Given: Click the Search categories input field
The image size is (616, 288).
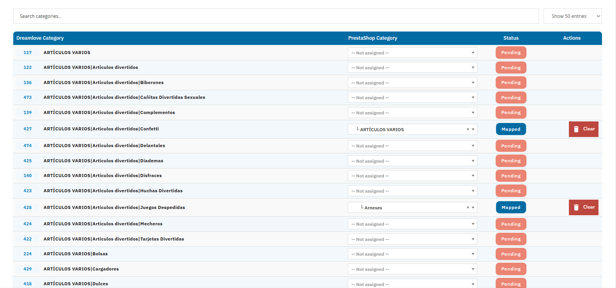Looking at the screenshot, I should click(x=276, y=16).
